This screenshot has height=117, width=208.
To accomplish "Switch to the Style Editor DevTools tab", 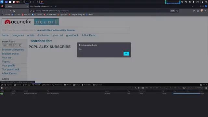I will click(x=46, y=85).
